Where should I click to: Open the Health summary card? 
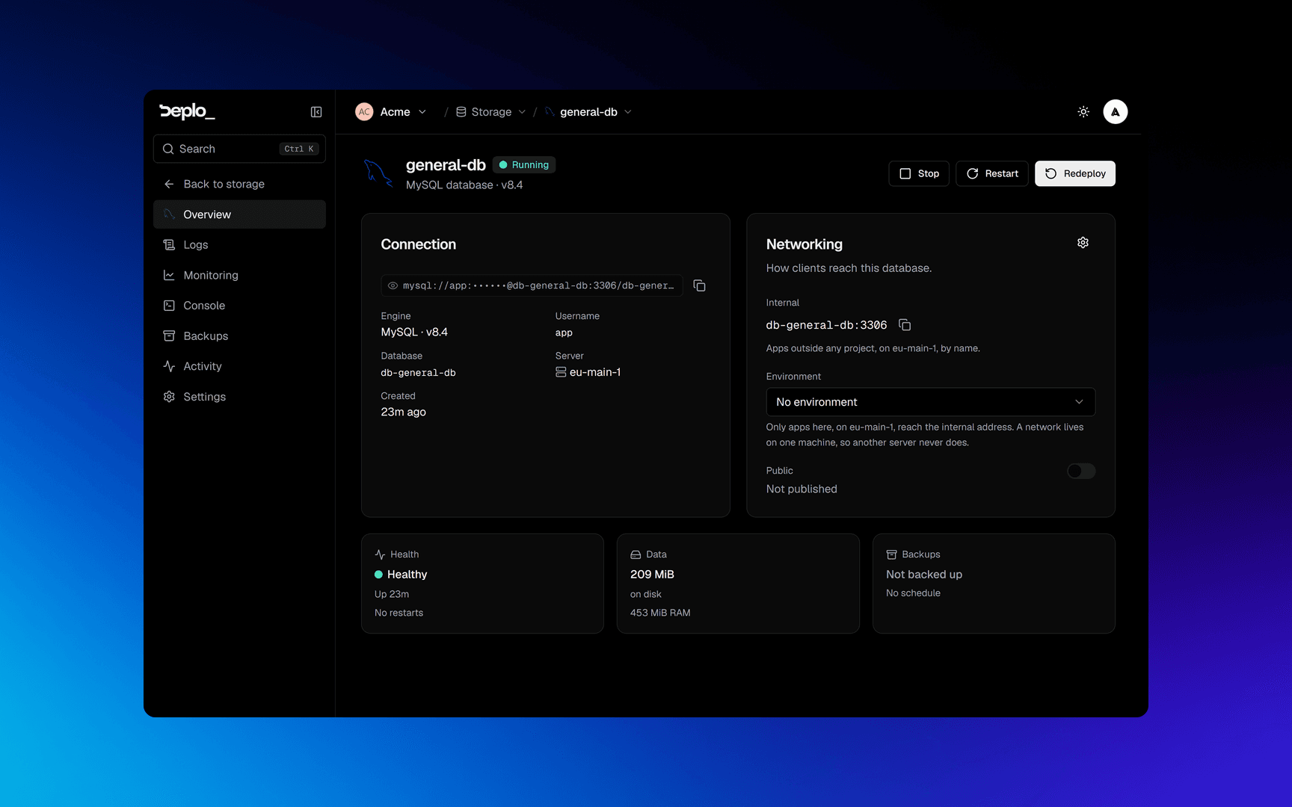point(482,584)
